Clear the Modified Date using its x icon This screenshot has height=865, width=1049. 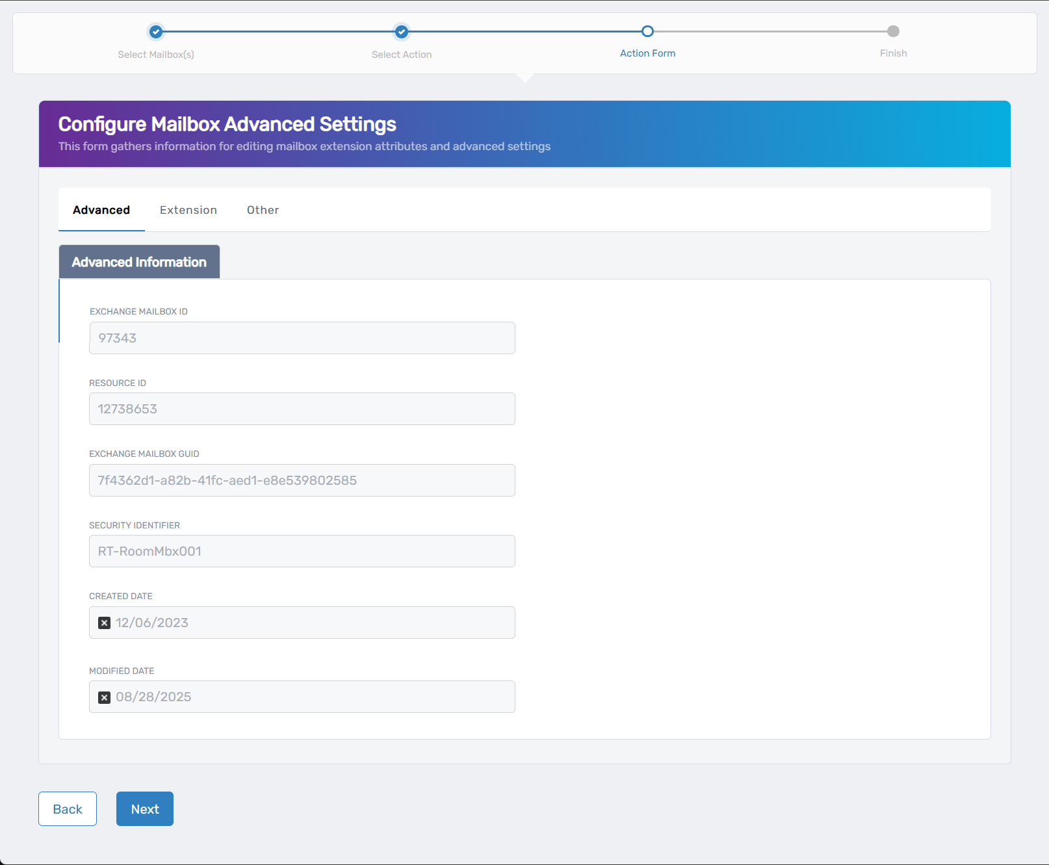105,697
